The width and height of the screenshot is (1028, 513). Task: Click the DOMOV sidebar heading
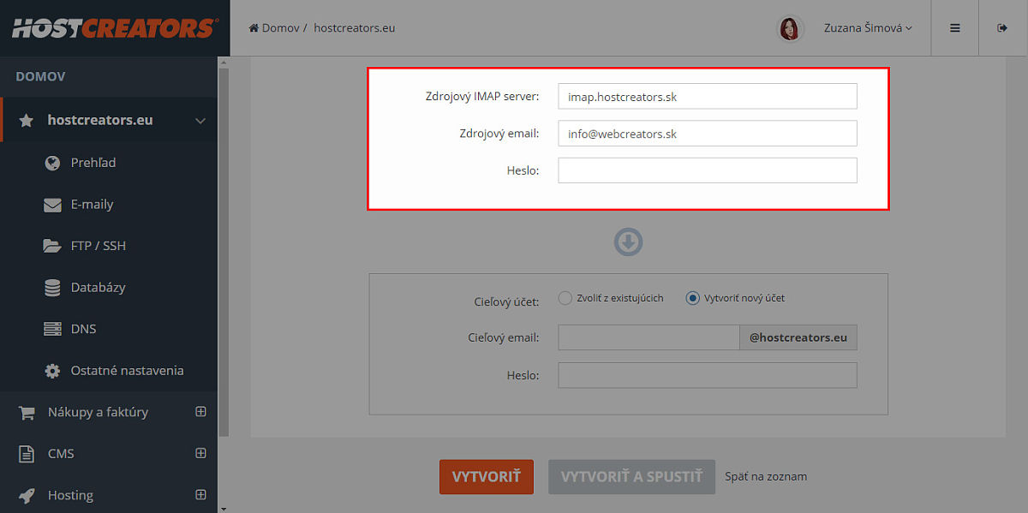tap(40, 77)
